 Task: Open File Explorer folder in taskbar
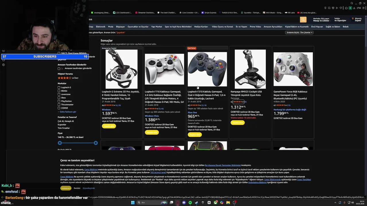(228, 203)
